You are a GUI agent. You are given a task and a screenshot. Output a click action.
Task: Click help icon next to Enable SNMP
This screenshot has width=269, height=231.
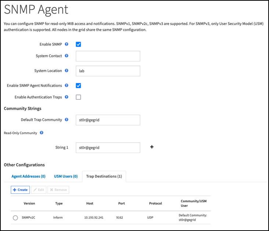[67, 44]
